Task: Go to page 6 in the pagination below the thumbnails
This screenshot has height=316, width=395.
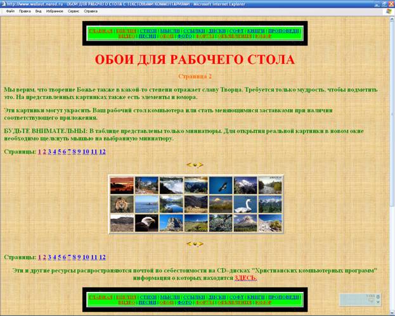Action: [x=65, y=257]
